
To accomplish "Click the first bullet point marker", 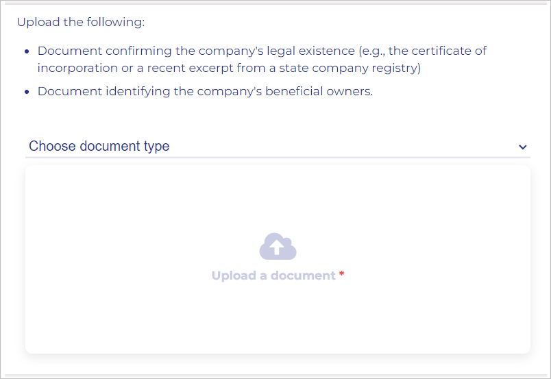I will (x=26, y=51).
